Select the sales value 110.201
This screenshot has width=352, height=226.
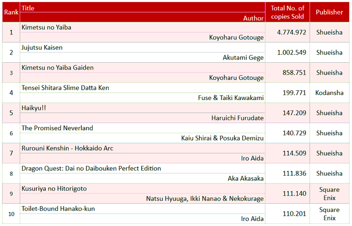[x=294, y=214]
